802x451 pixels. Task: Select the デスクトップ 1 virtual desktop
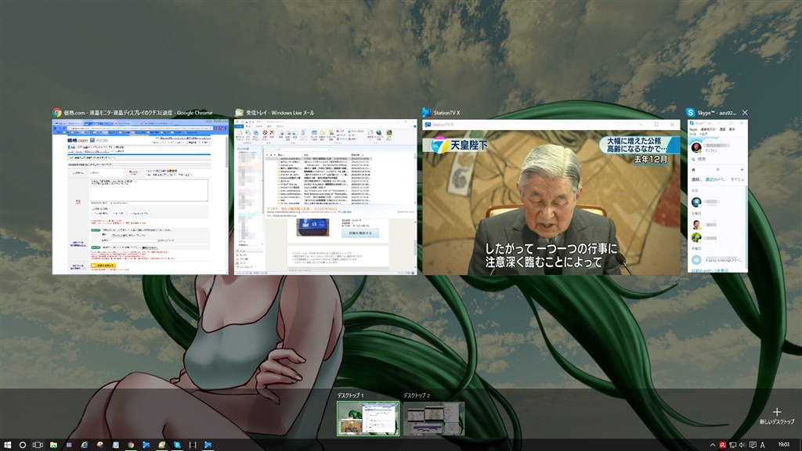(x=367, y=419)
